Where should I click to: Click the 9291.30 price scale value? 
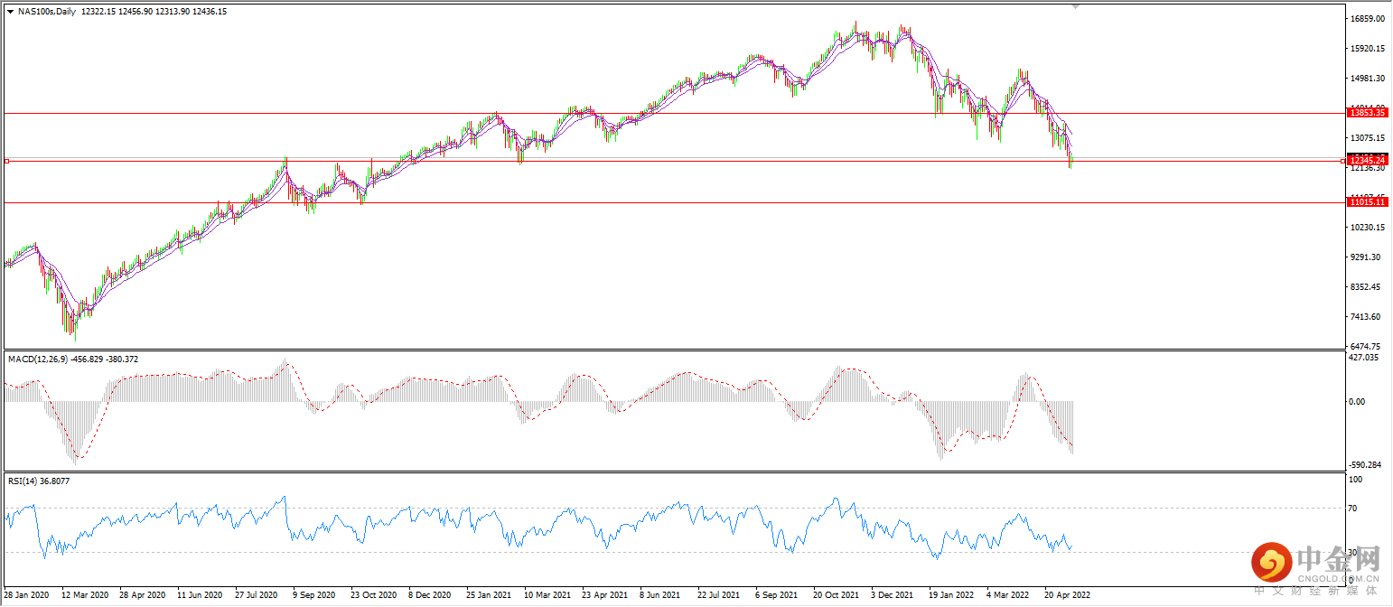tap(1365, 257)
